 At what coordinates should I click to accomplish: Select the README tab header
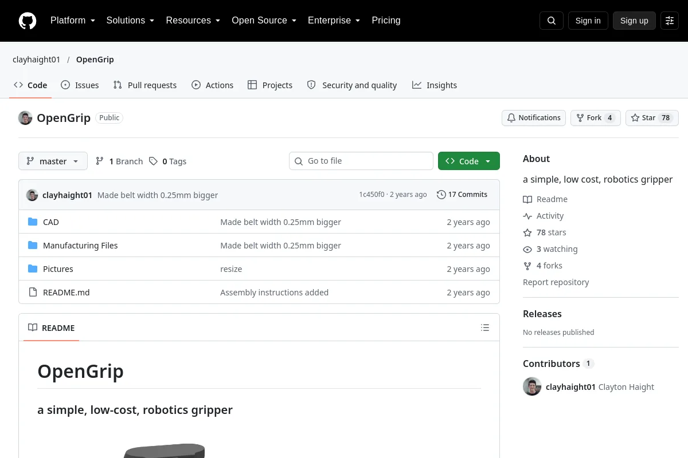click(x=51, y=328)
